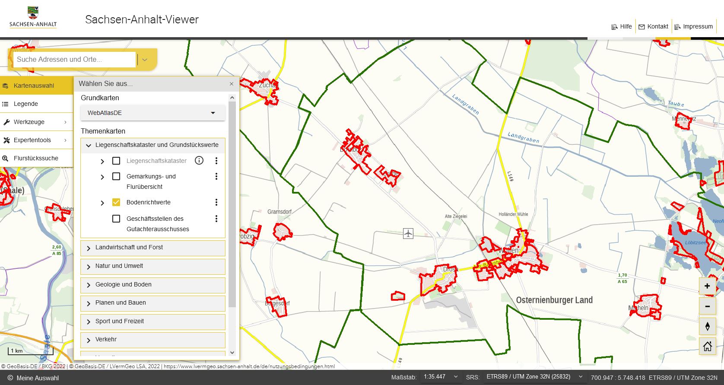Close the Wählen Sie aus panel
The image size is (724, 385).
pyautogui.click(x=232, y=84)
